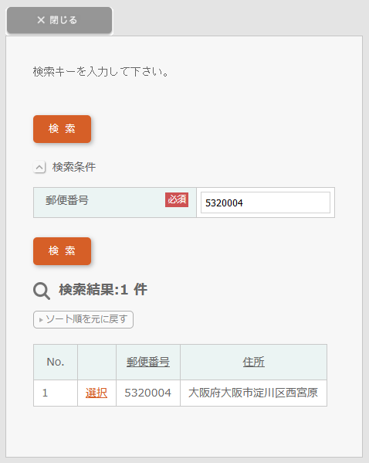Click the 大阪府大阪市淀川区西宮原 address cell
The height and width of the screenshot is (463, 369).
click(253, 393)
